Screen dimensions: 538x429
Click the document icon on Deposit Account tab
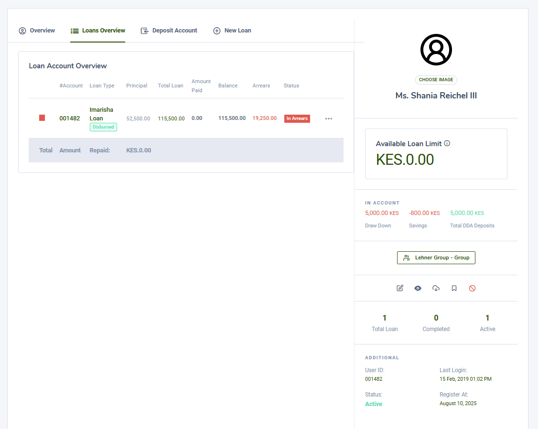(x=144, y=30)
